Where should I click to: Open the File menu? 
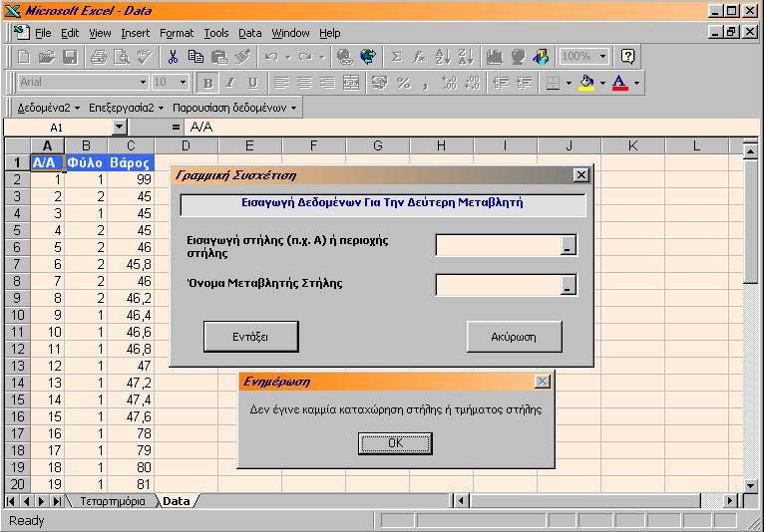point(43,33)
